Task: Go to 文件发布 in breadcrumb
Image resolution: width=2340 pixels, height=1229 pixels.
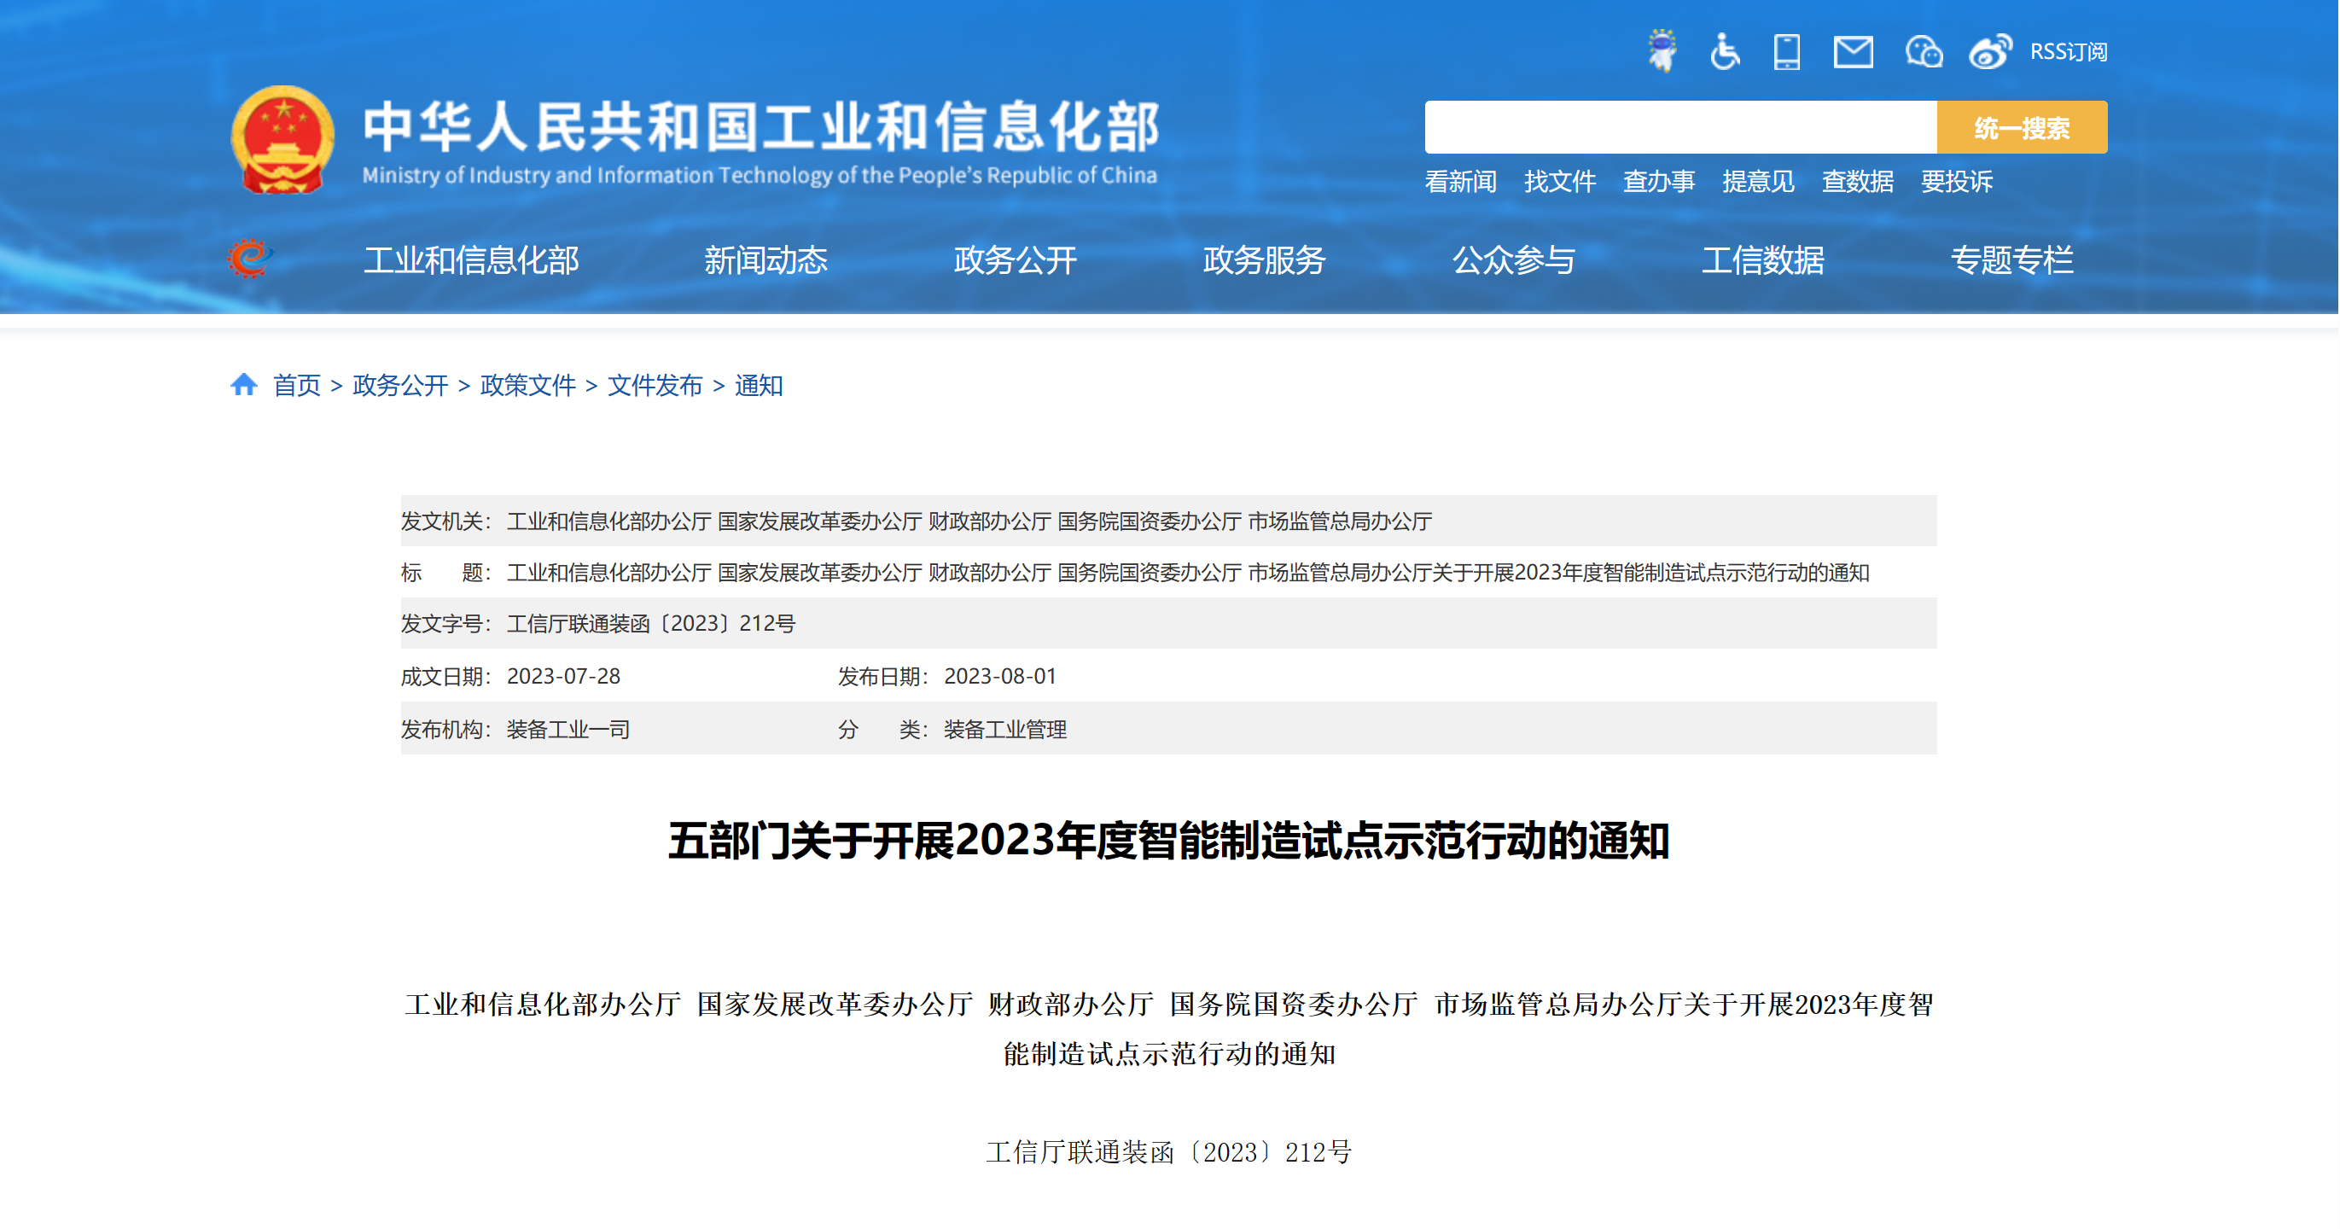Action: tap(655, 385)
